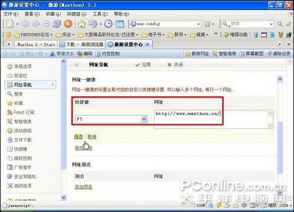This screenshot has height=212, width=294.
Task: Click the Refresh page icon
Action: [x=57, y=24]
